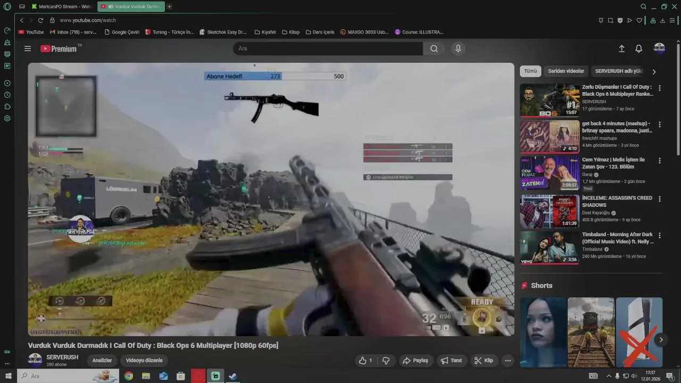Click the YouTube search field Ara
The width and height of the screenshot is (681, 383).
328,48
